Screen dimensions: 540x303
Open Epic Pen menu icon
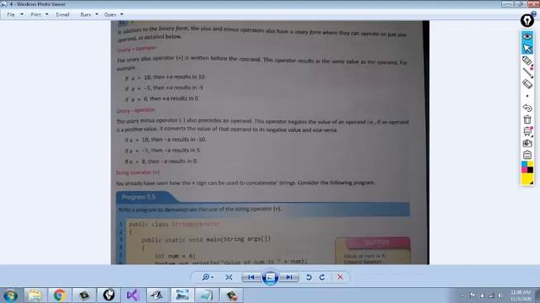526,155
